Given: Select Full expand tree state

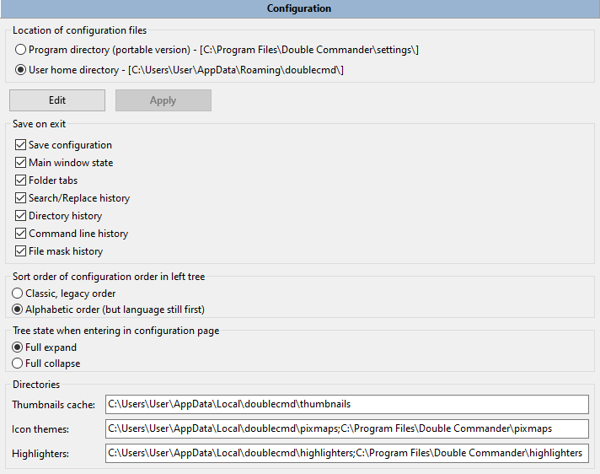Looking at the screenshot, I should pos(18,347).
